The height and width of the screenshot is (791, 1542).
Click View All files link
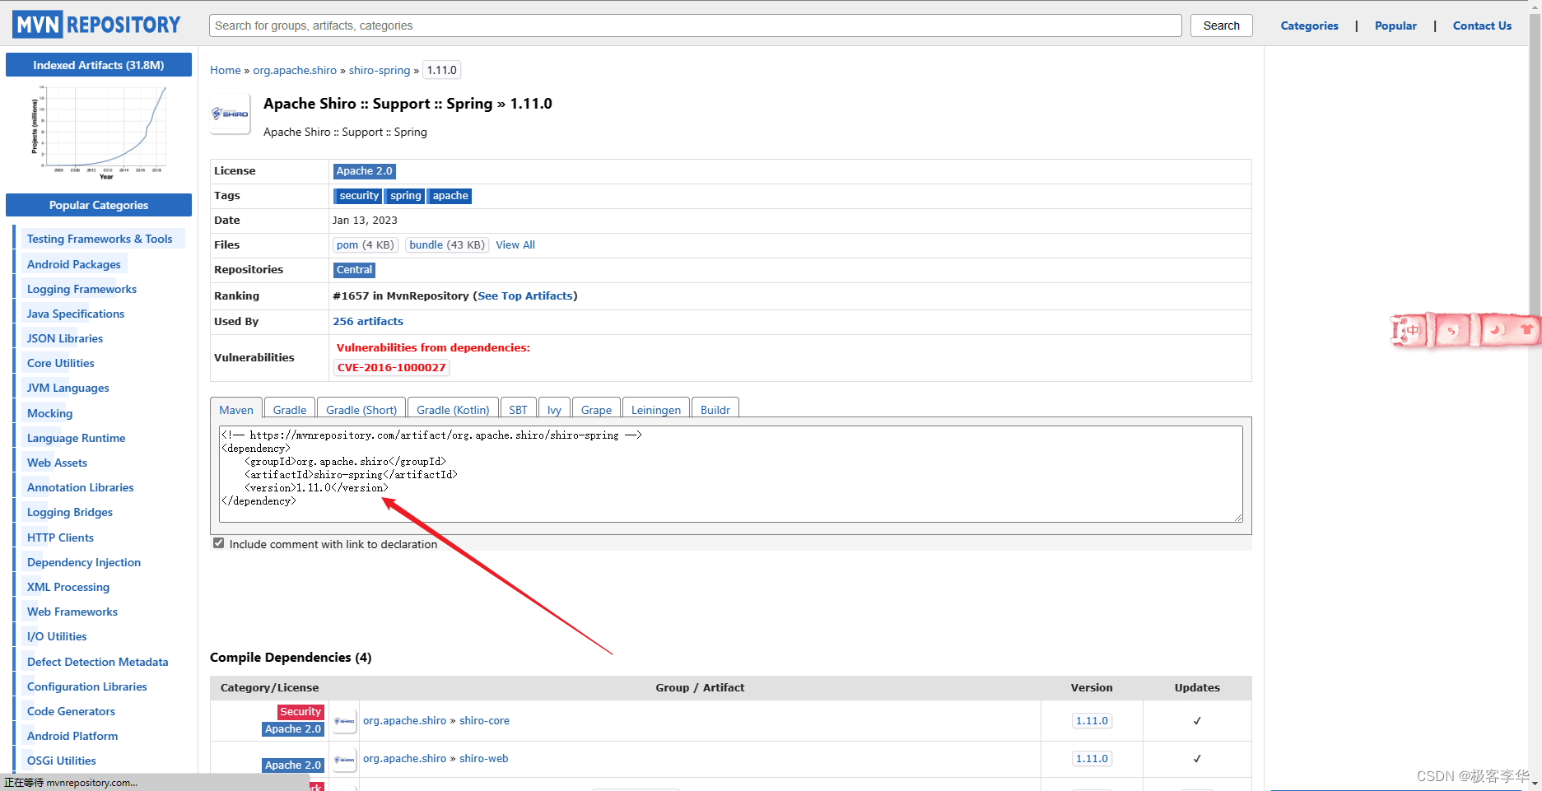[515, 244]
